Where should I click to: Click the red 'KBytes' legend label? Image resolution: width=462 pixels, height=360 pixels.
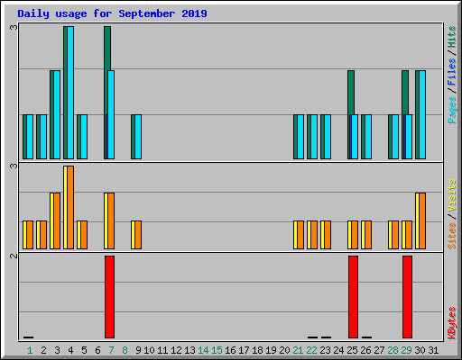coord(451,323)
